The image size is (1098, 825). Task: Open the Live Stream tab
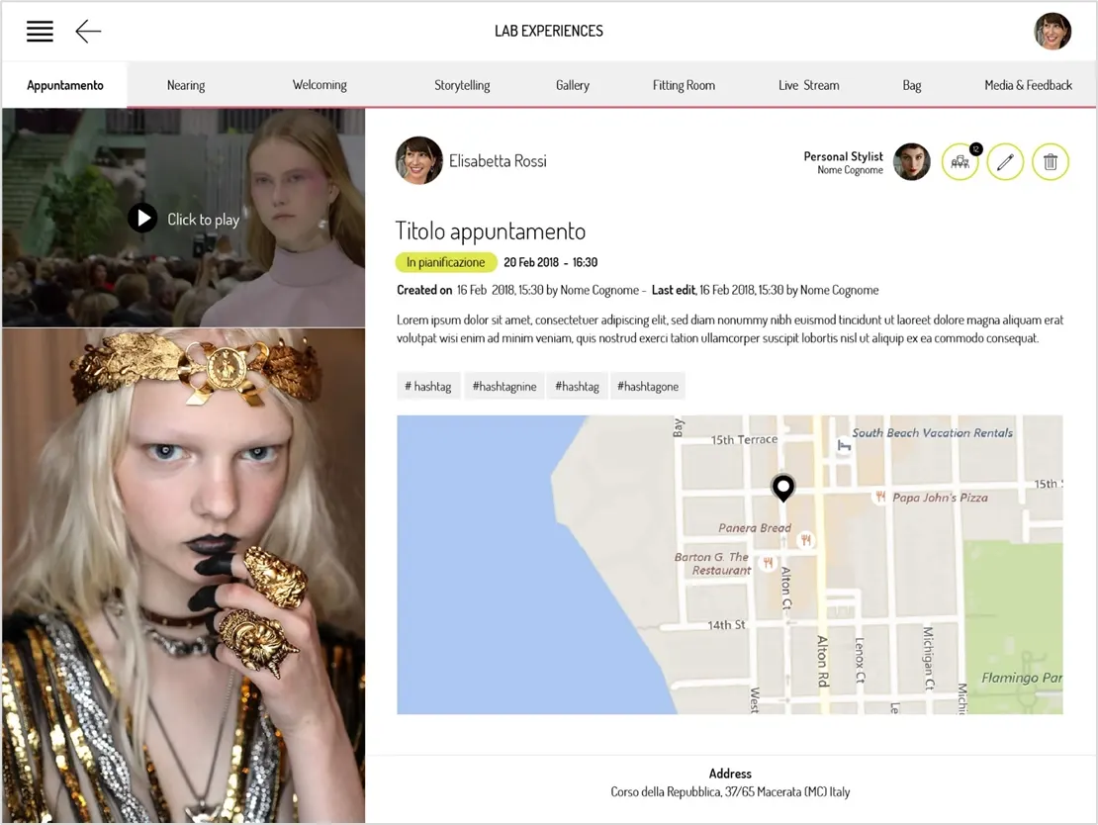[809, 85]
